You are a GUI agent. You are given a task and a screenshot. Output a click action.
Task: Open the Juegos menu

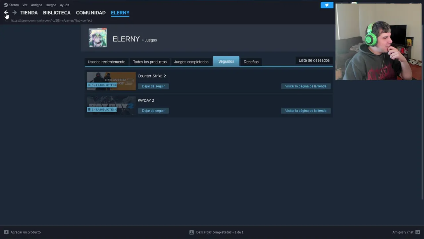[51, 5]
